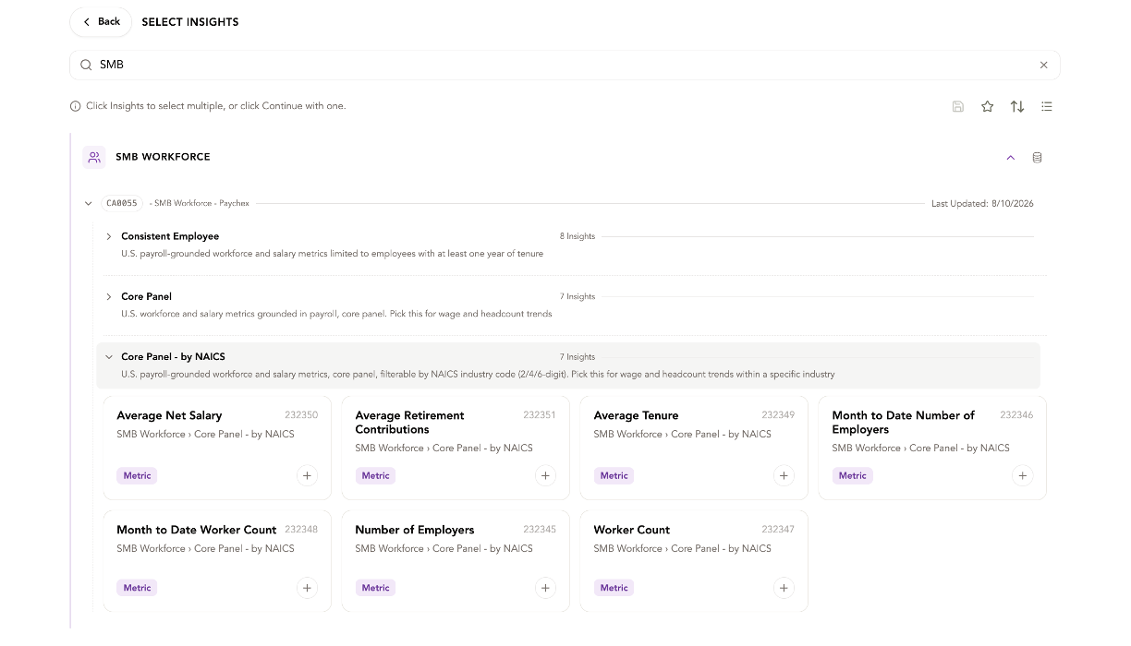Image resolution: width=1131 pixels, height=646 pixels.
Task: Click insight ID 232349
Action: [x=778, y=415]
